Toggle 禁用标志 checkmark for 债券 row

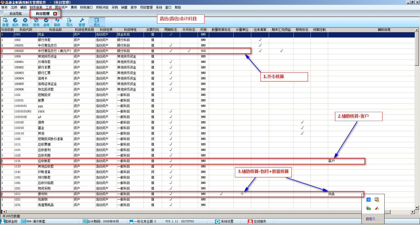302,122
